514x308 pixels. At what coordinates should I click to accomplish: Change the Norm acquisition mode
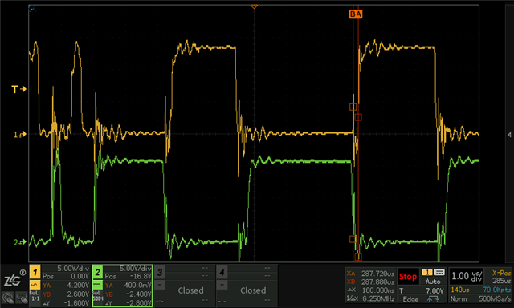click(458, 299)
